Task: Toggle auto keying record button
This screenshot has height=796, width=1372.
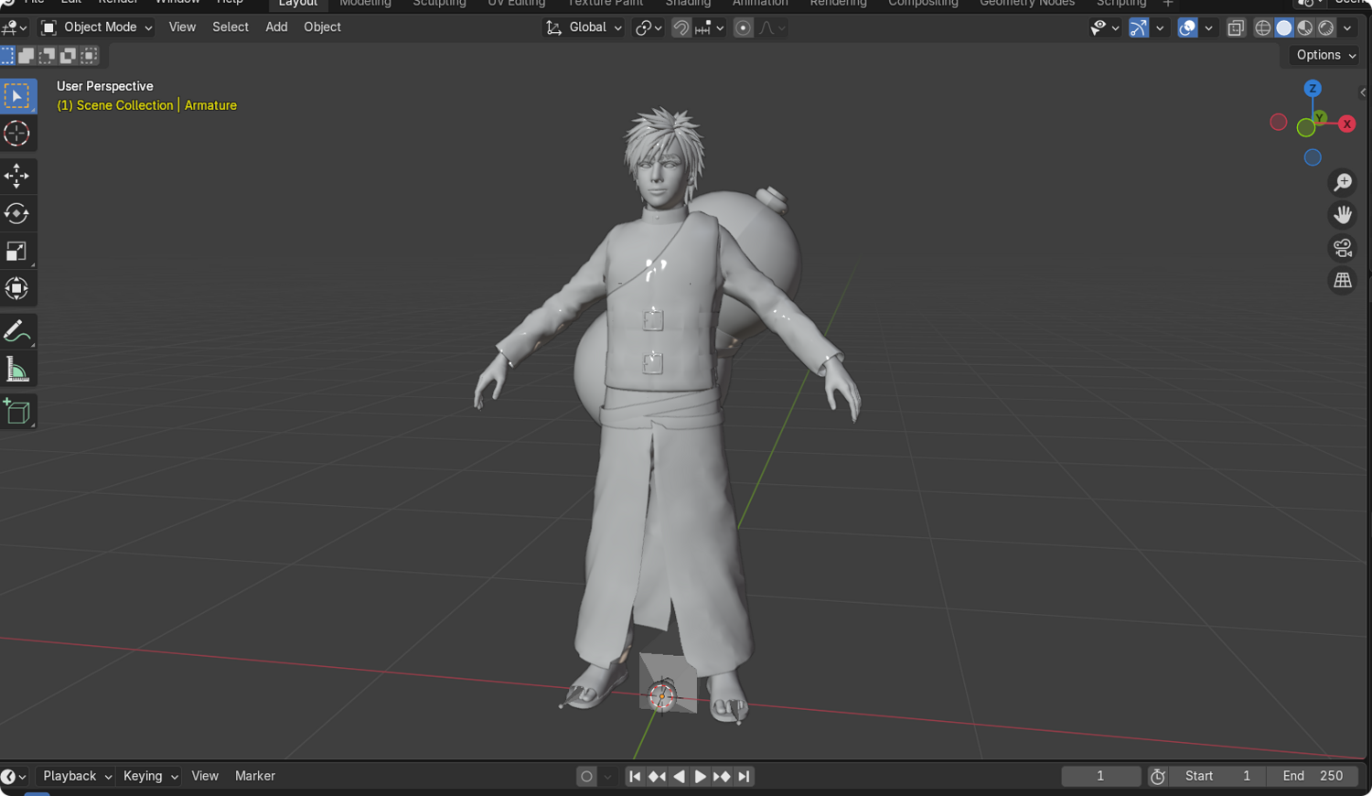Action: [586, 776]
